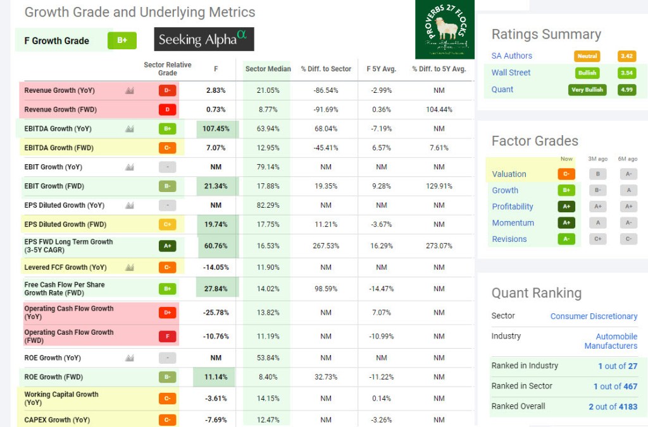Click the green B+ F Growth Grade badge

pos(122,40)
